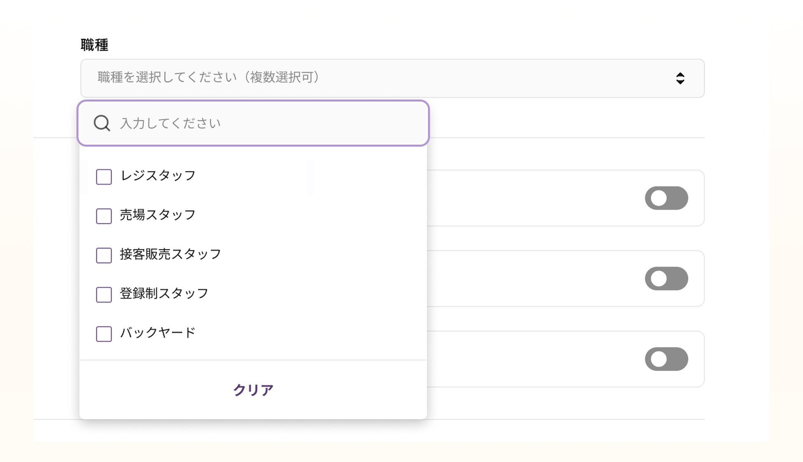
Task: Click the magnifying glass search icon
Action: pos(102,123)
